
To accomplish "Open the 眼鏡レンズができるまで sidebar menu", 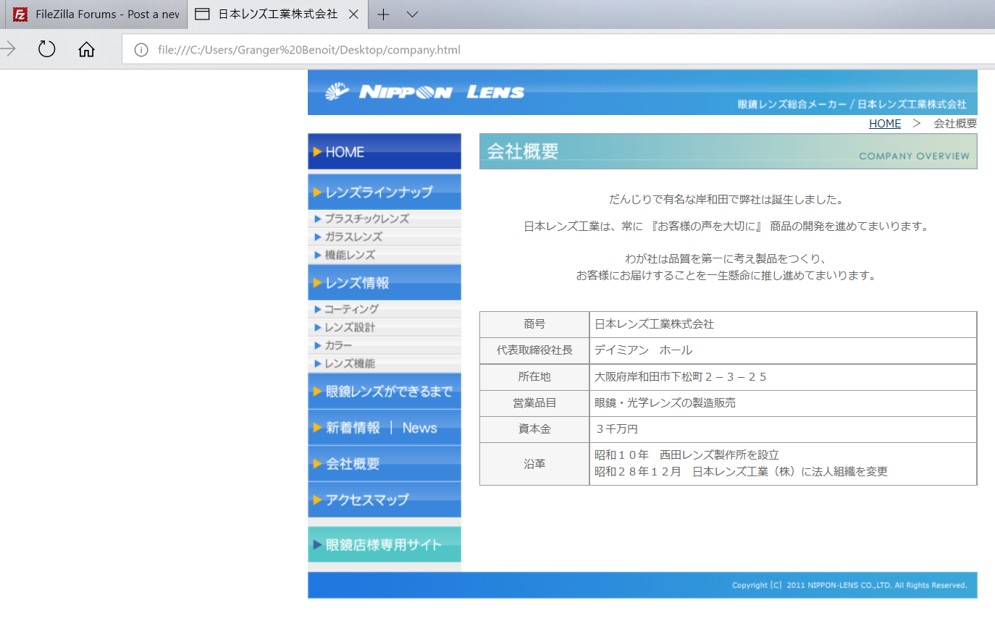I will click(385, 391).
